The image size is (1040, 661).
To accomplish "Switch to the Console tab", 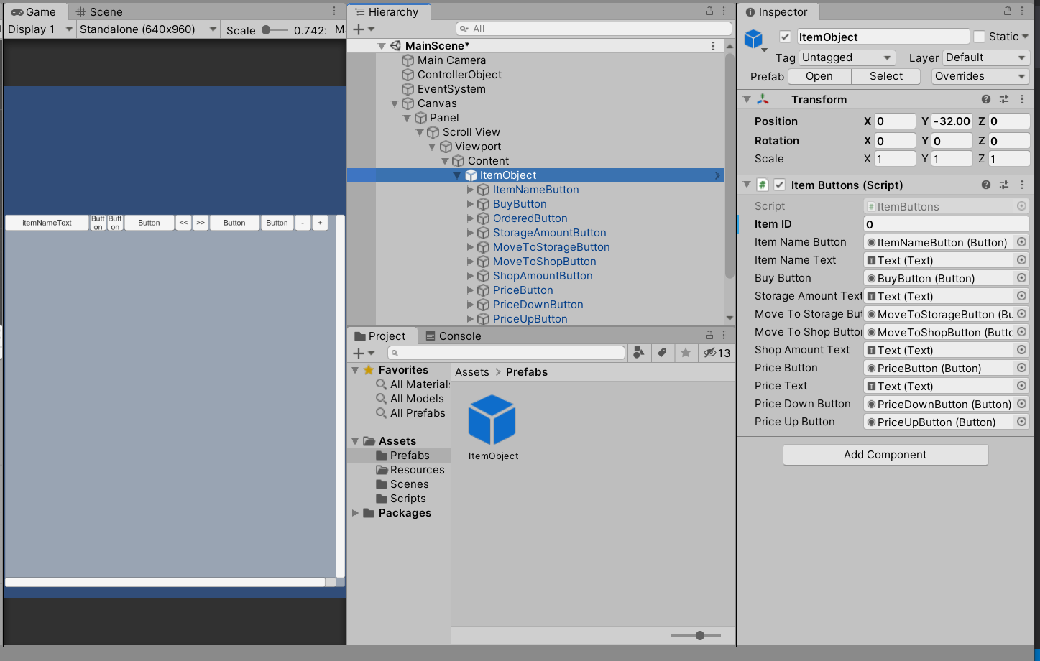I will [453, 336].
